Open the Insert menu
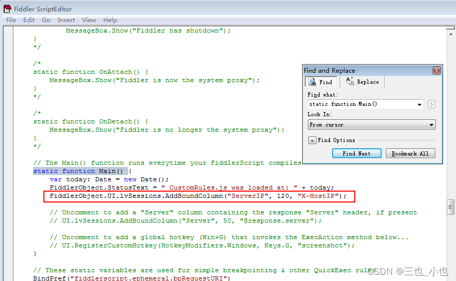Viewport: 456px width, 281px height. (x=66, y=20)
